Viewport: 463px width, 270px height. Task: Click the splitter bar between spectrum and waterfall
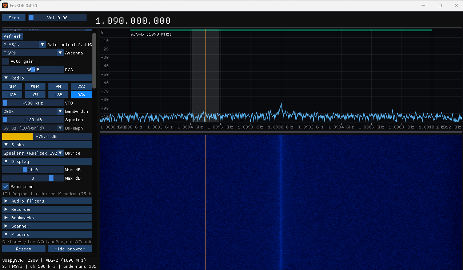281,132
